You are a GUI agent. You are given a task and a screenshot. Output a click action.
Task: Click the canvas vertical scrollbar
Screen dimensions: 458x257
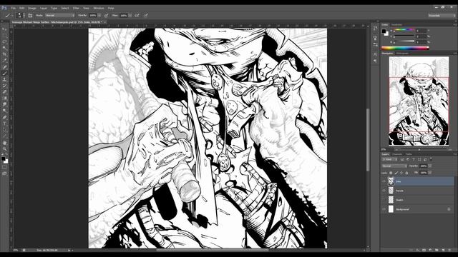(x=368, y=140)
